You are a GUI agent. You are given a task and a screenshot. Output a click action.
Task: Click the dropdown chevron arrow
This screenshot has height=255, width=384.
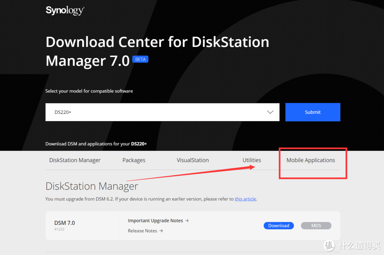tap(270, 112)
